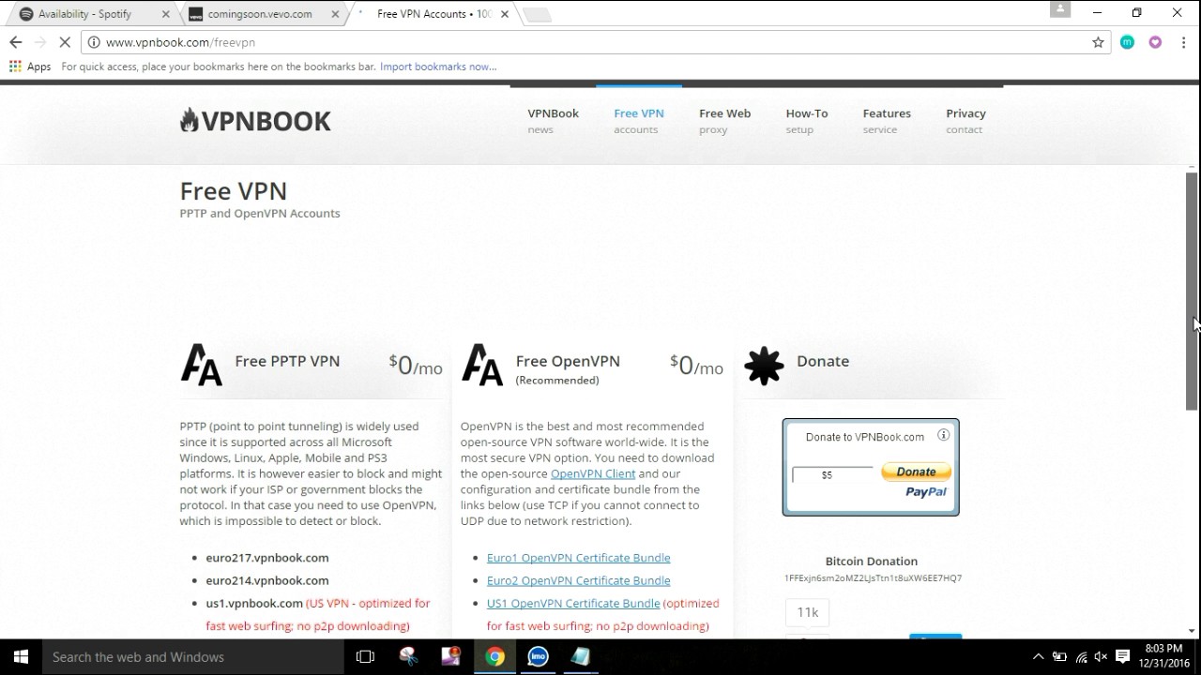Open the Apps shortcut in bookmarks bar
The width and height of the screenshot is (1201, 675).
[30, 67]
